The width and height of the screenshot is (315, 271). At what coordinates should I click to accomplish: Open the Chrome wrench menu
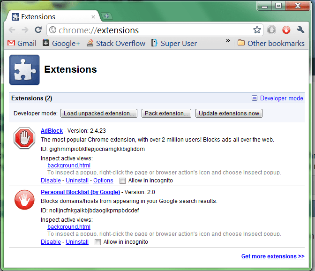tap(300, 30)
